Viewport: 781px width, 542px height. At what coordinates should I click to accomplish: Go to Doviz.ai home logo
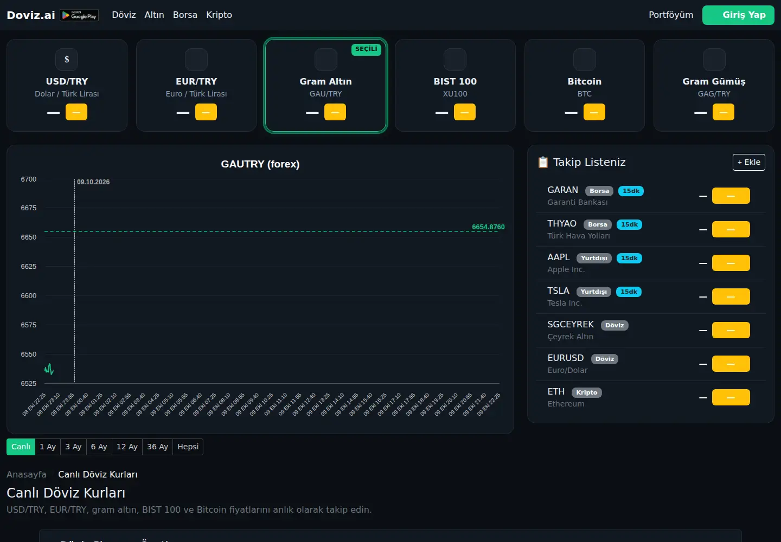[x=31, y=15]
